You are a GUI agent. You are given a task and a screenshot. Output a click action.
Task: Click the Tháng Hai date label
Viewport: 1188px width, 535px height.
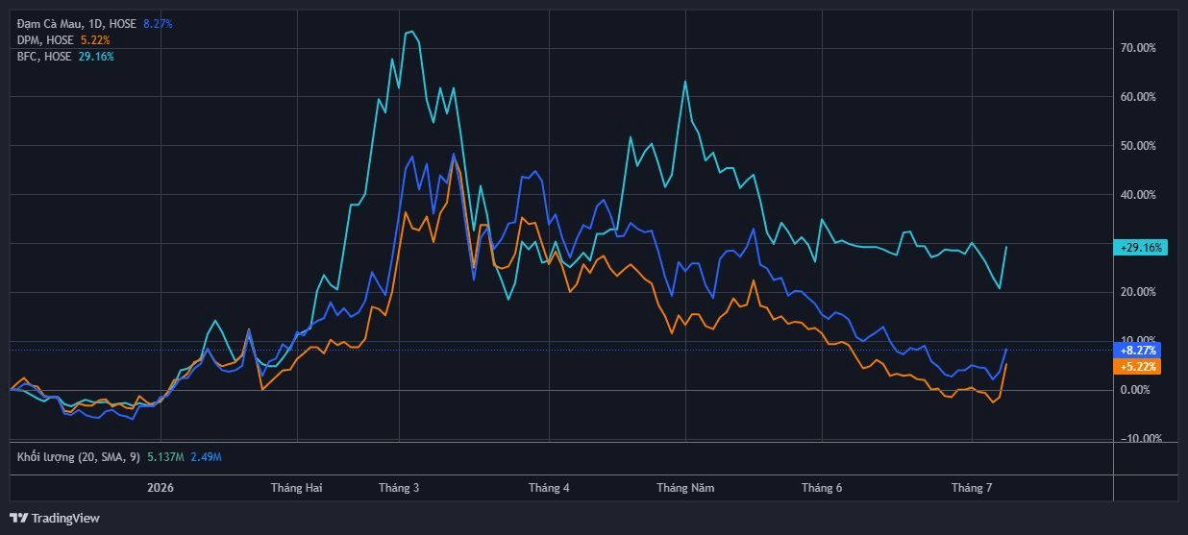pos(296,488)
